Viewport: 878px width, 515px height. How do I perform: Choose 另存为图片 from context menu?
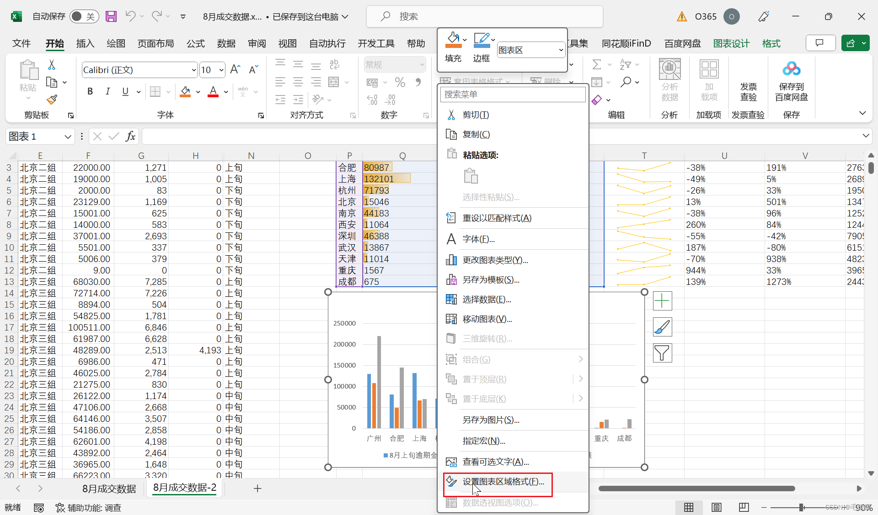513,420
